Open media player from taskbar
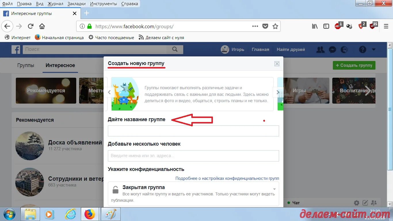Image resolution: width=393 pixels, height=221 pixels. tap(49, 214)
